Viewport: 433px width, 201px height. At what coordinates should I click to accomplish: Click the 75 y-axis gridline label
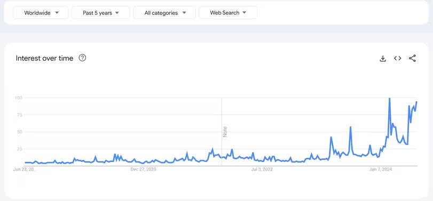20,115
